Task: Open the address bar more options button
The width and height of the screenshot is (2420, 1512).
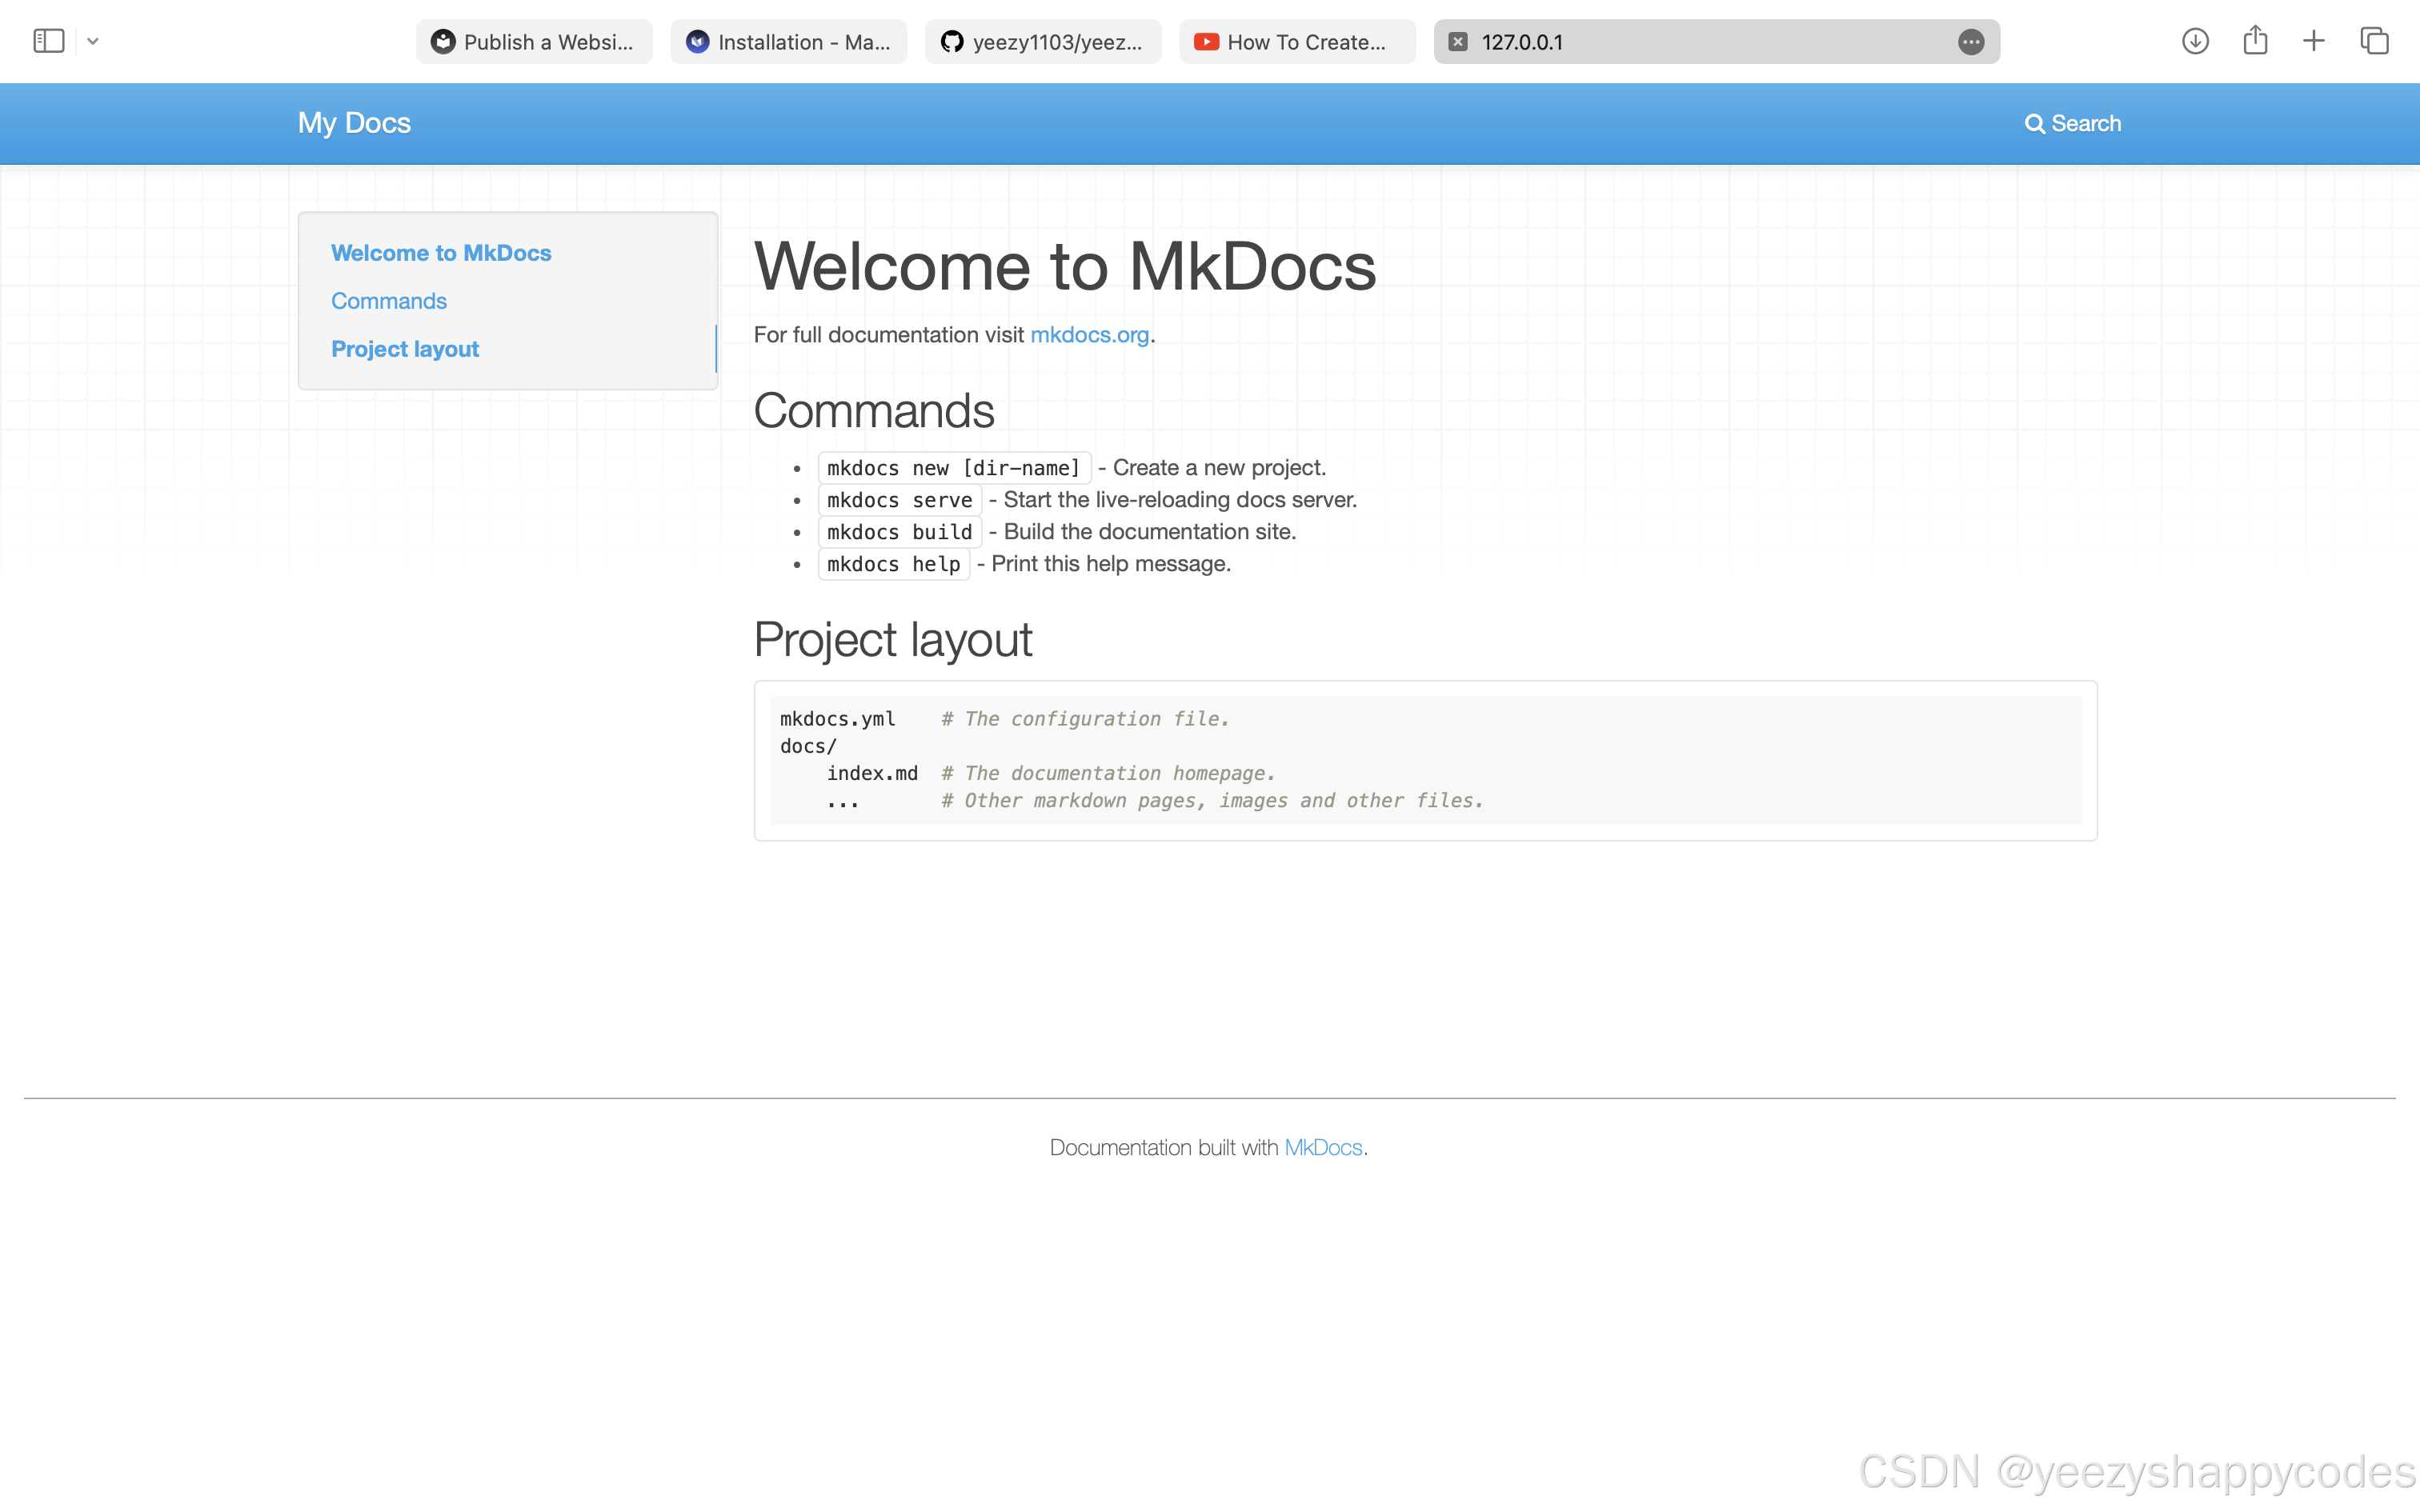Action: 1971,42
